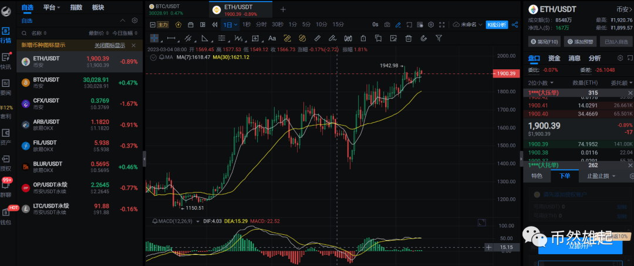Click the blue pencil drawing mode icon
Image resolution: width=634 pixels, height=266 pixels.
click(x=398, y=25)
